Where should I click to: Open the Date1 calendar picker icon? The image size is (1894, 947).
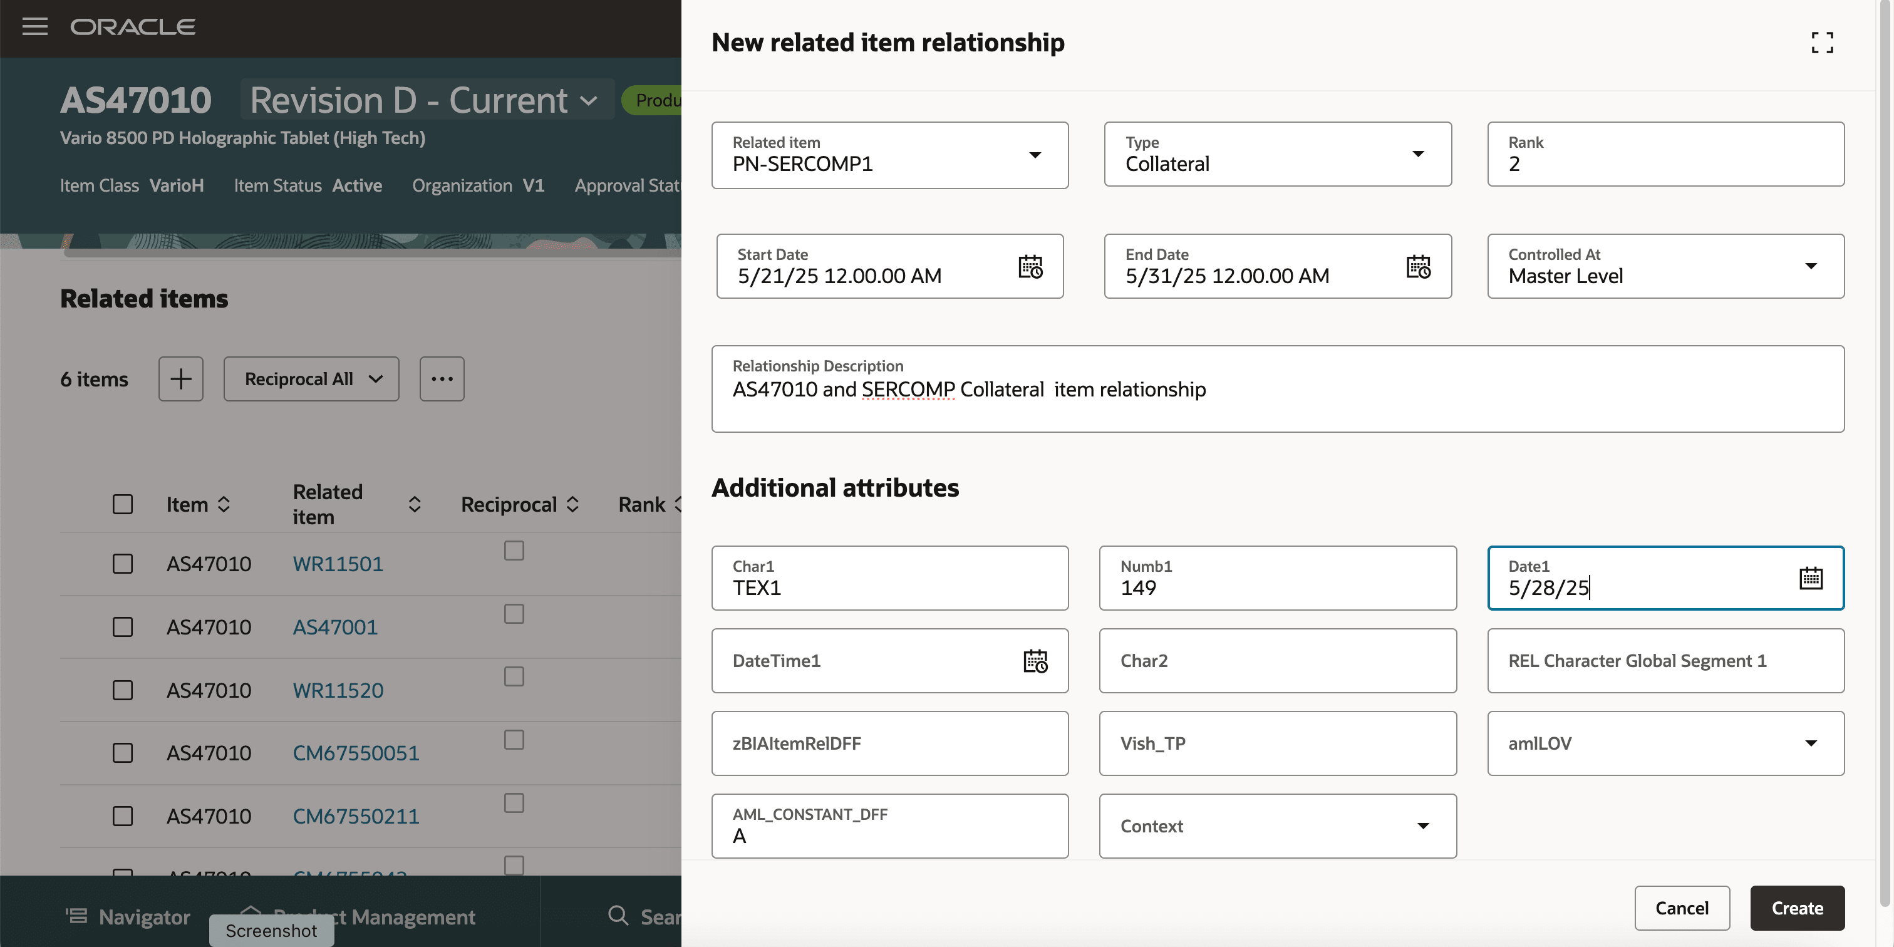coord(1810,578)
